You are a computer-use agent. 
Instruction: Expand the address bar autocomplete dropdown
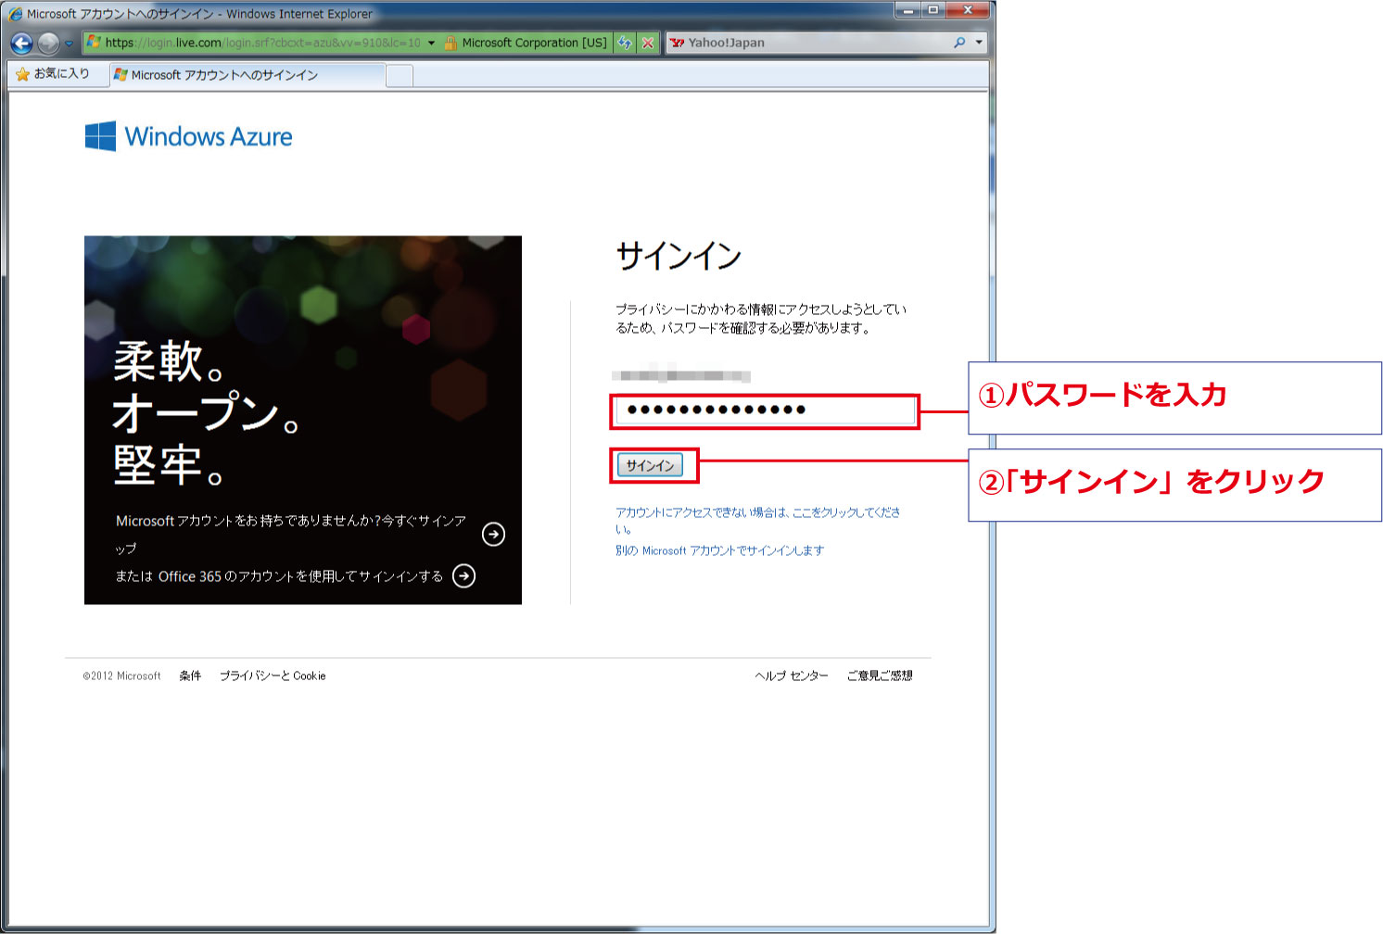coord(431,43)
